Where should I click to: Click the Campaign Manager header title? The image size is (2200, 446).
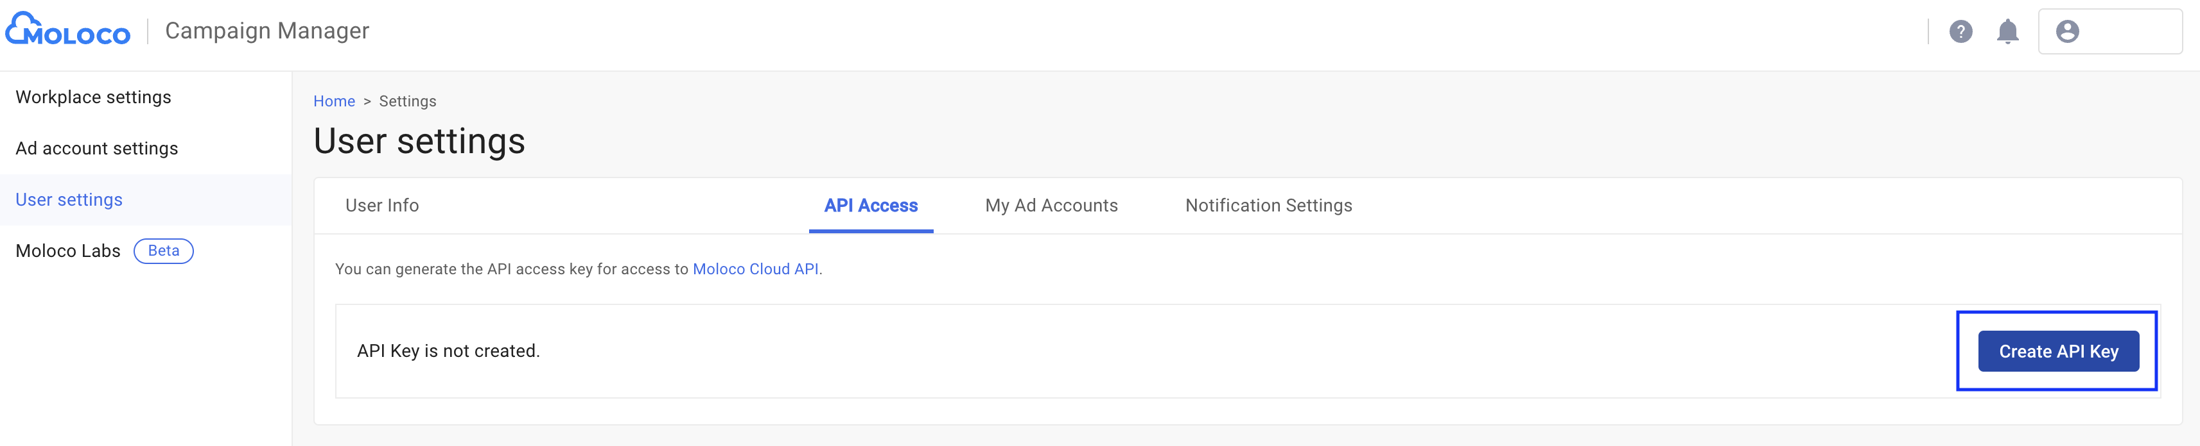pyautogui.click(x=266, y=31)
